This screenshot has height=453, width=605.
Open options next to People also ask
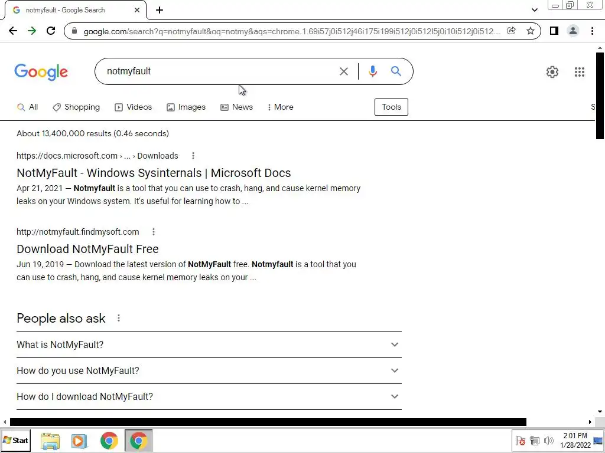pos(119,318)
